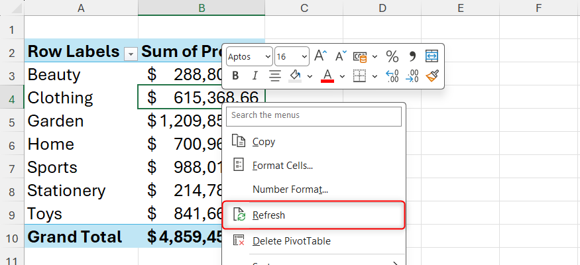Viewport: 580px width, 265px height.
Task: Select the Toys row label cell
Action: pos(81,214)
